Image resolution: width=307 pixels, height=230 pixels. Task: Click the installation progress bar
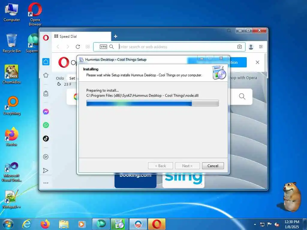click(x=153, y=103)
